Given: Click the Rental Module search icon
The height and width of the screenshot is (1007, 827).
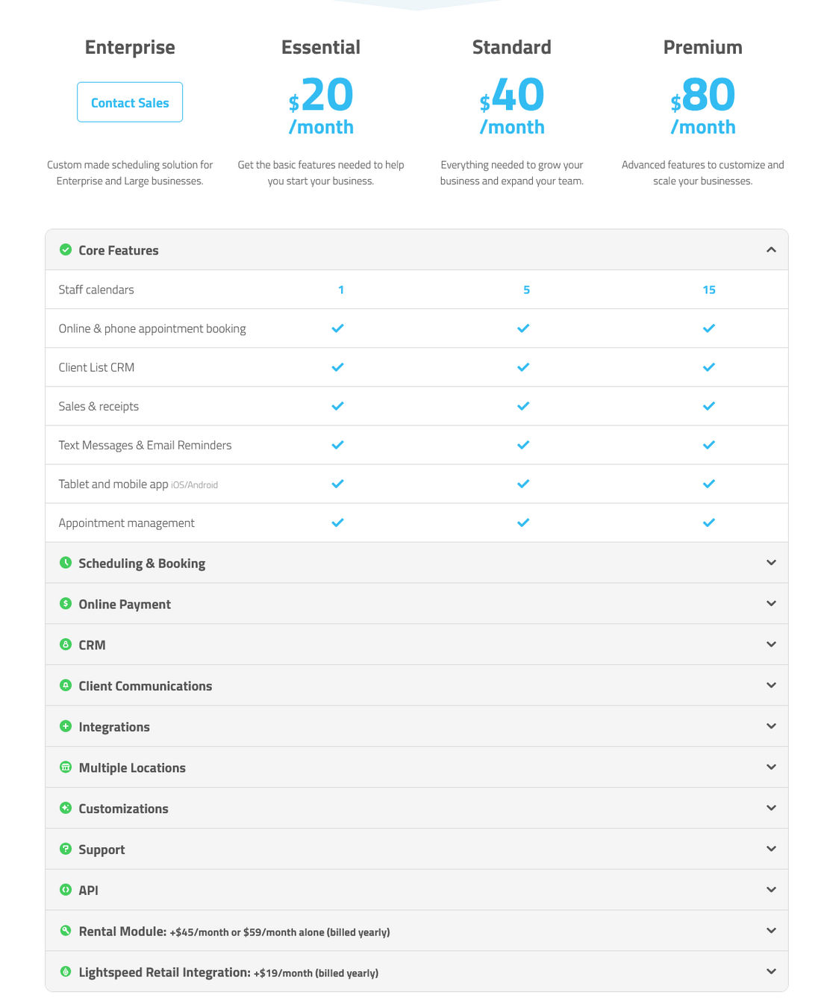Looking at the screenshot, I should pyautogui.click(x=66, y=930).
